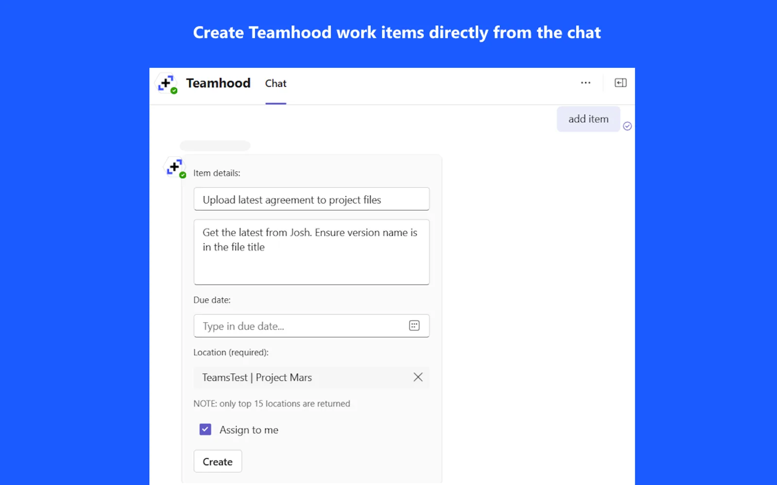Click the 'Location (required):' label
Viewport: 777px width, 485px height.
pyautogui.click(x=231, y=353)
